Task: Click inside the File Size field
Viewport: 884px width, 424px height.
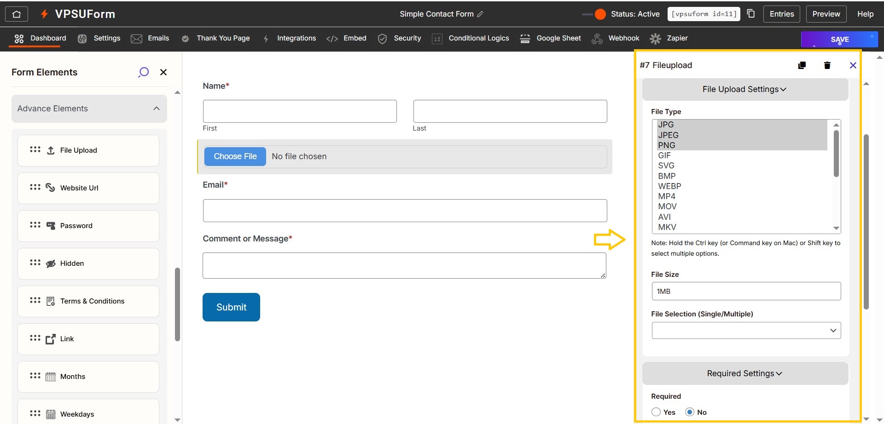Action: 746,291
